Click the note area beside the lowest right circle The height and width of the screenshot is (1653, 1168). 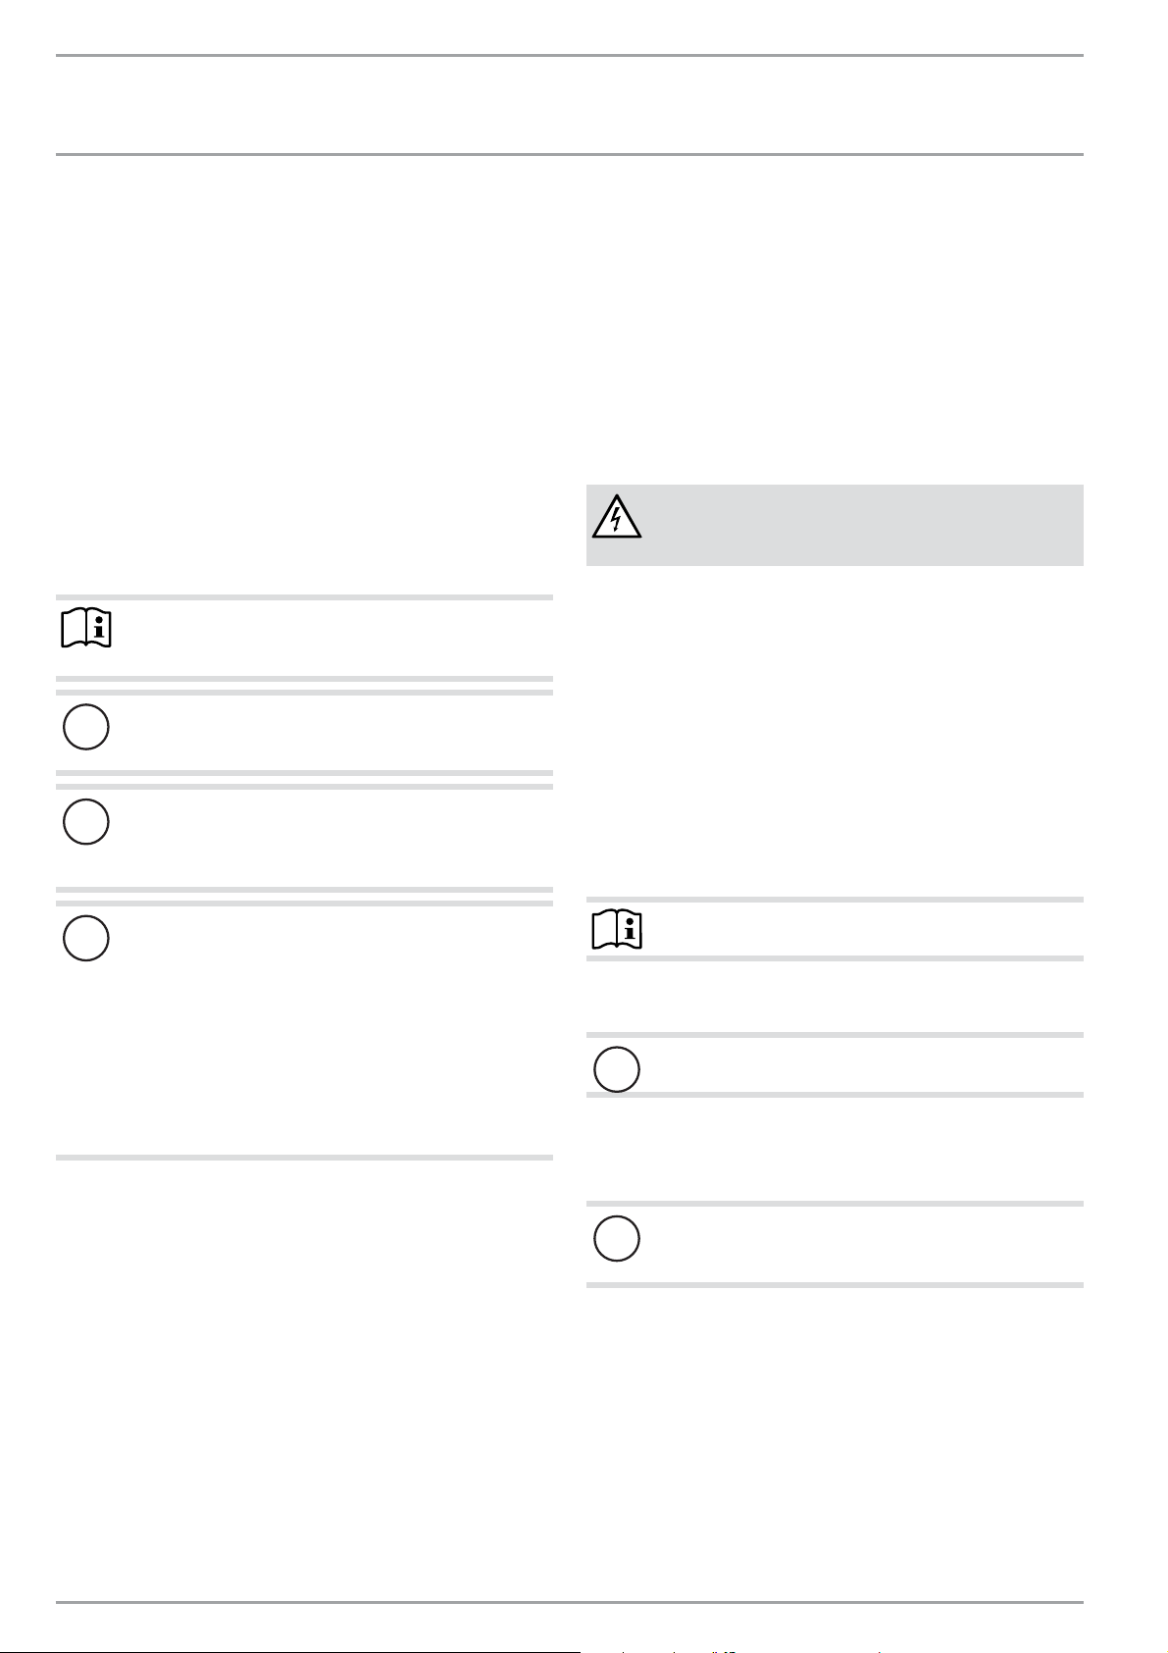(x=863, y=1244)
